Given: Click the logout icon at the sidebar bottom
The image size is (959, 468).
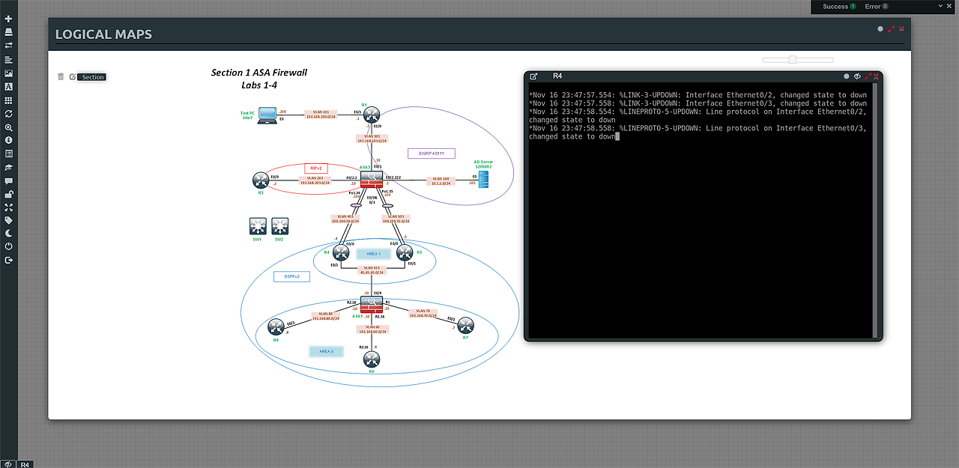Looking at the screenshot, I should click(x=8, y=260).
